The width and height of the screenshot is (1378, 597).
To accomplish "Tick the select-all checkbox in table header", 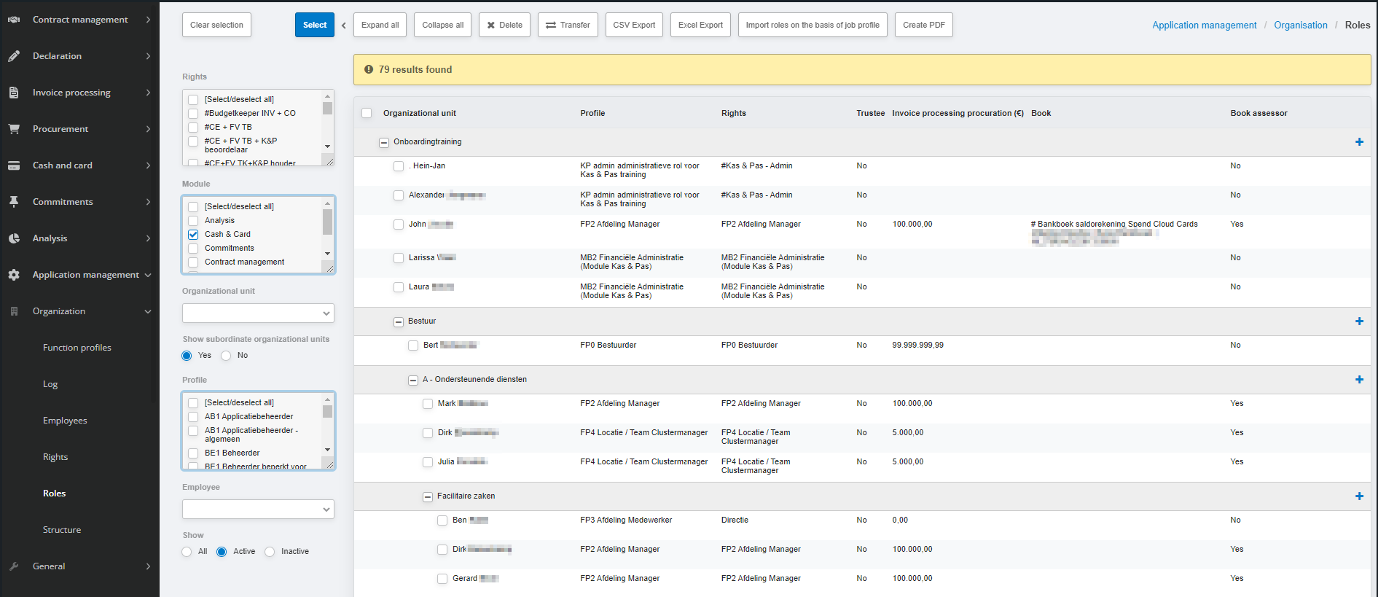I will point(367,113).
